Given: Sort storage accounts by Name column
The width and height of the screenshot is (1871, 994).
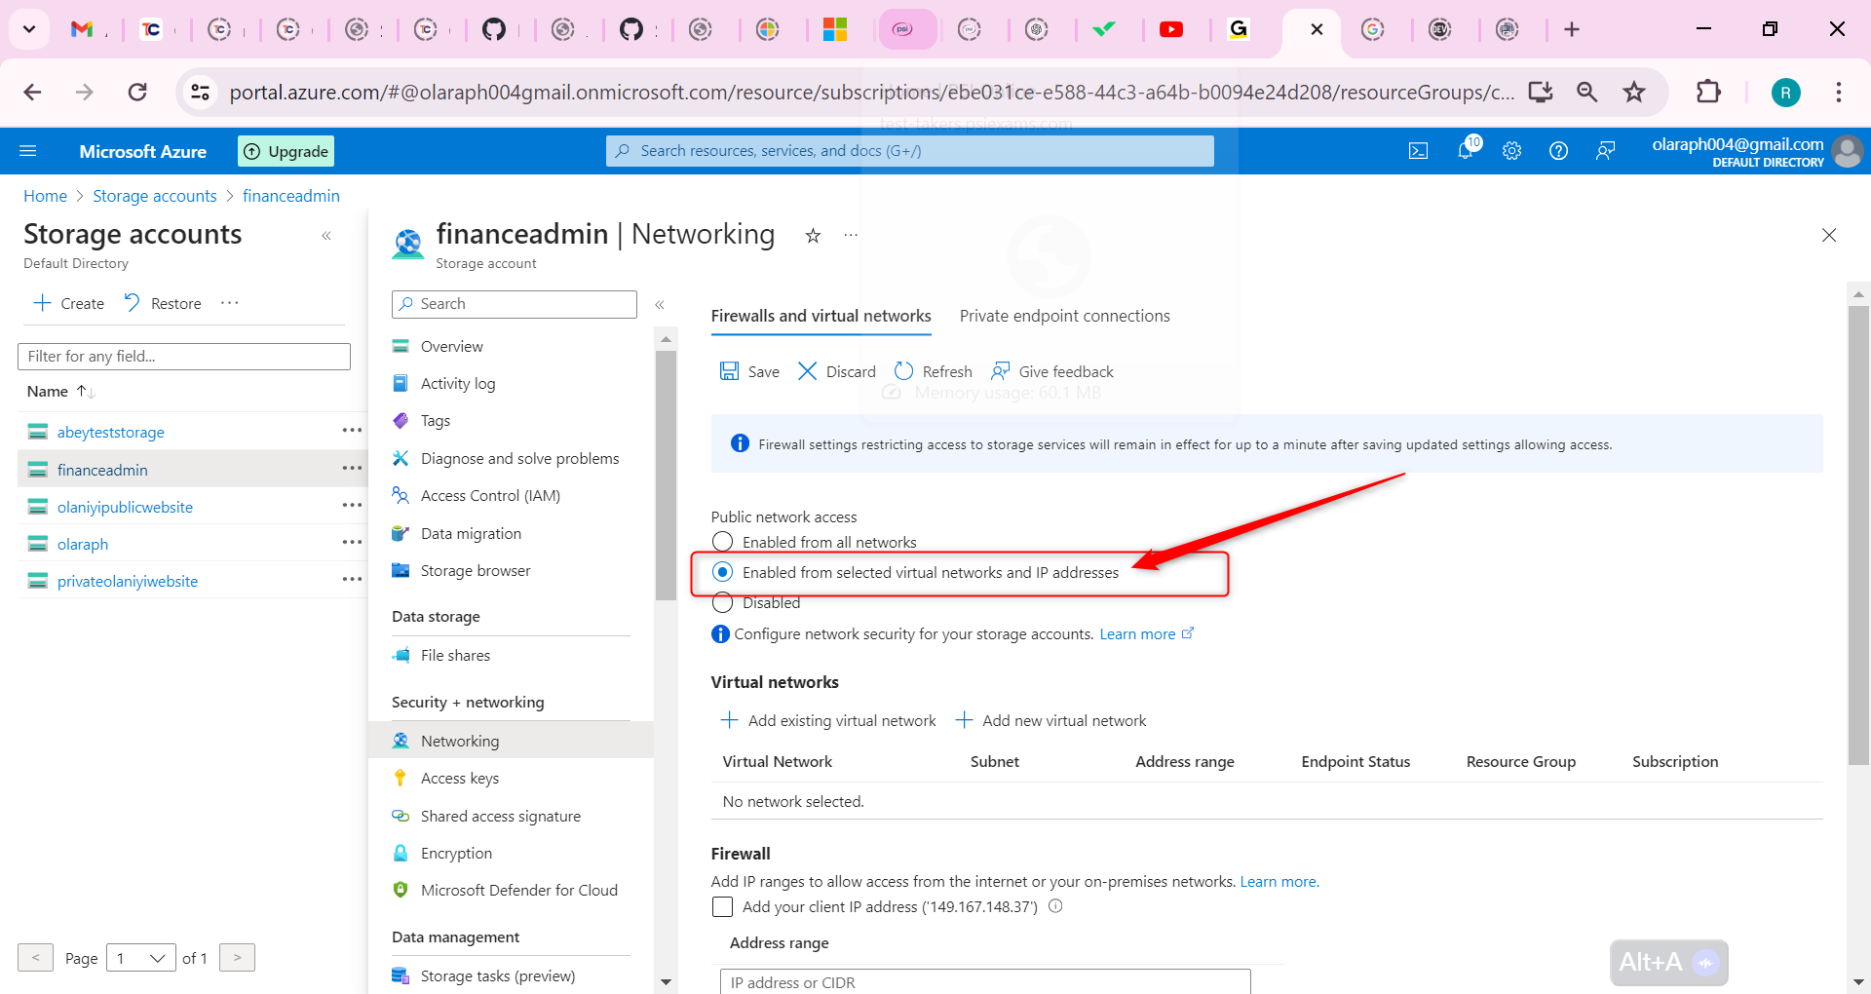Looking at the screenshot, I should [x=60, y=391].
